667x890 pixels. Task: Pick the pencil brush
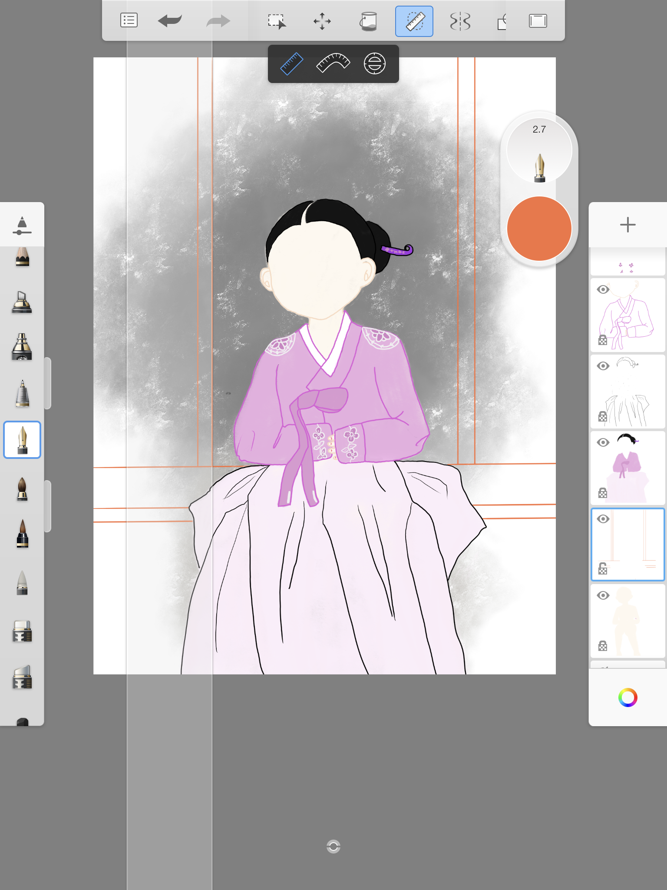point(22,256)
